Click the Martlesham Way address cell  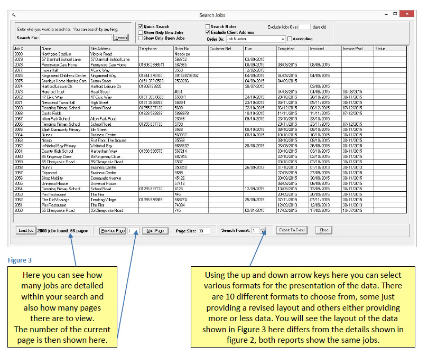(114, 151)
